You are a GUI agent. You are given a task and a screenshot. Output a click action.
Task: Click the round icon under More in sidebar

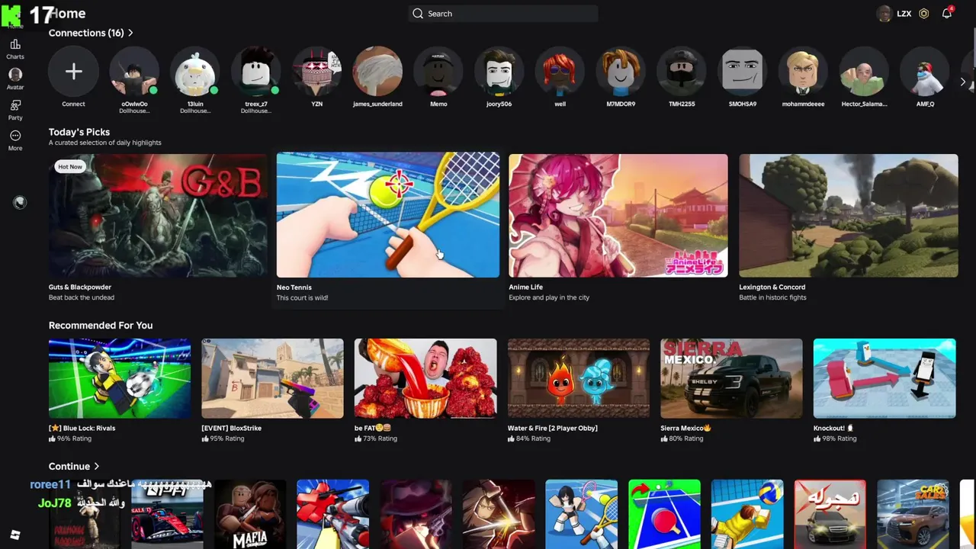[20, 202]
